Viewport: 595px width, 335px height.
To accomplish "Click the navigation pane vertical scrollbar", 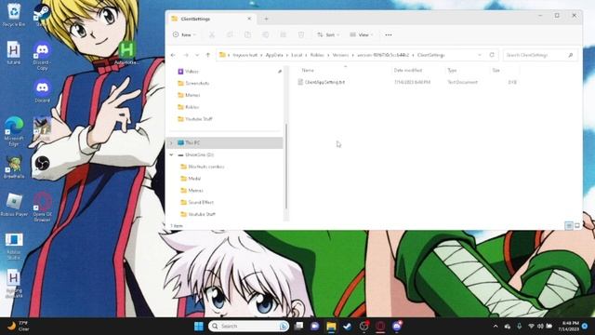I will pos(286,166).
